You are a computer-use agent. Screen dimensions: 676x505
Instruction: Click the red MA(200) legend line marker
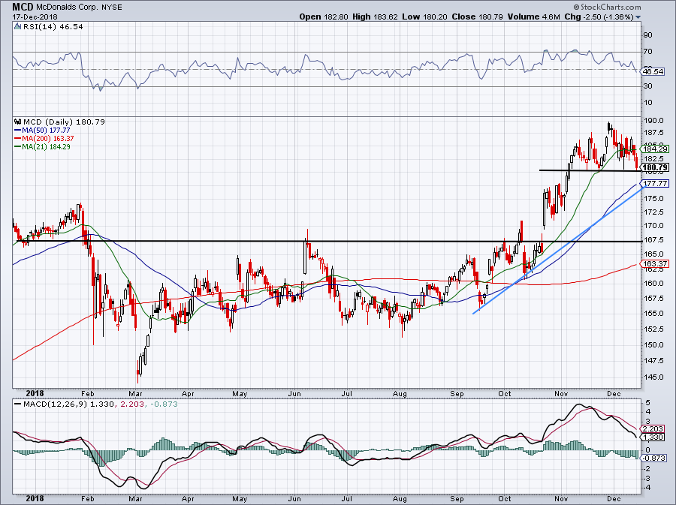click(x=18, y=139)
